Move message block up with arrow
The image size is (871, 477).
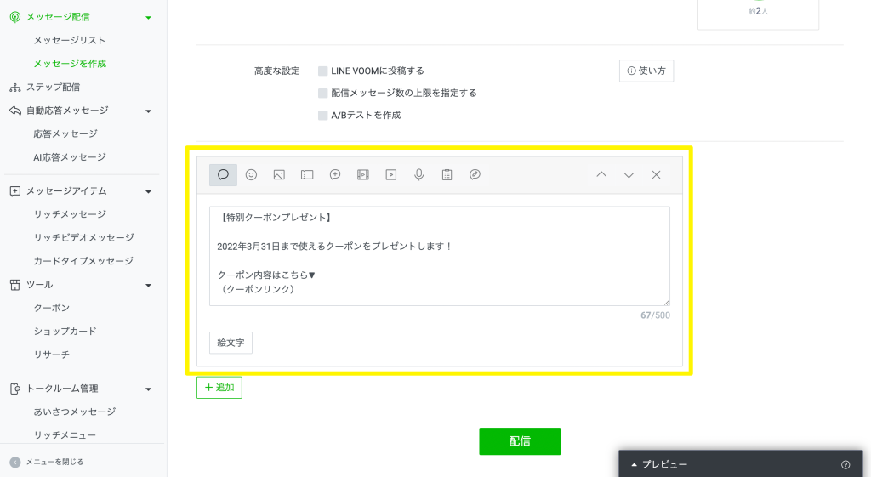click(601, 175)
